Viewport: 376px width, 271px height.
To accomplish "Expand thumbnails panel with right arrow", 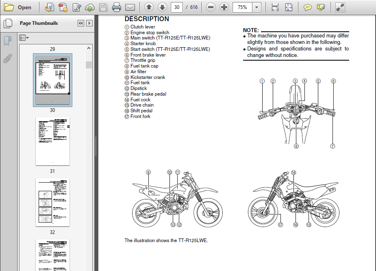I will pyautogui.click(x=89, y=23).
